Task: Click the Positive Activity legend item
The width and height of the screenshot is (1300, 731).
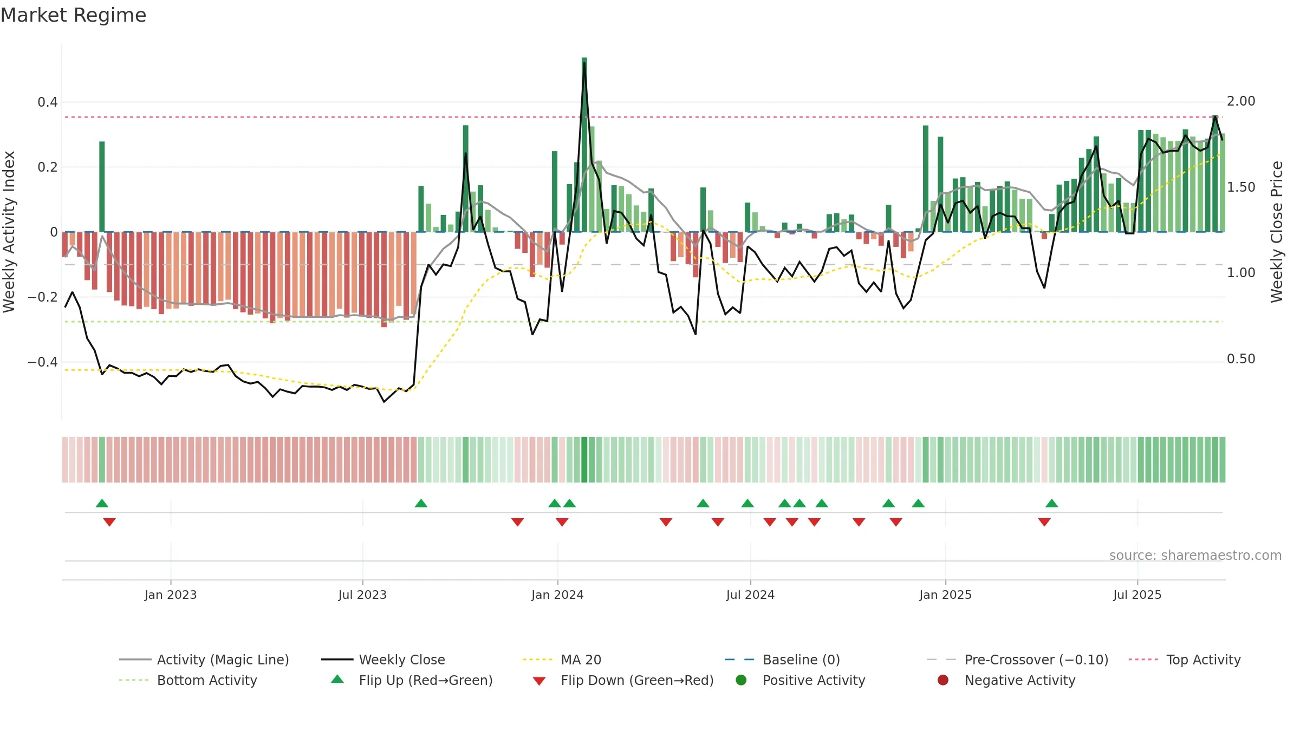Action: (x=801, y=680)
